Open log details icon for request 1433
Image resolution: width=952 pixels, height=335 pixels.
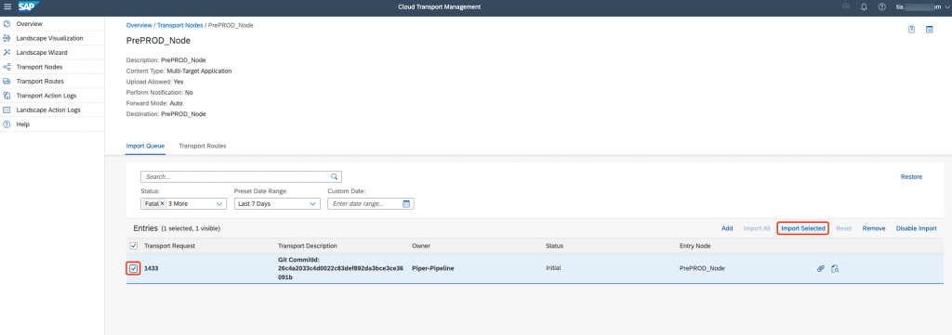pyautogui.click(x=835, y=268)
